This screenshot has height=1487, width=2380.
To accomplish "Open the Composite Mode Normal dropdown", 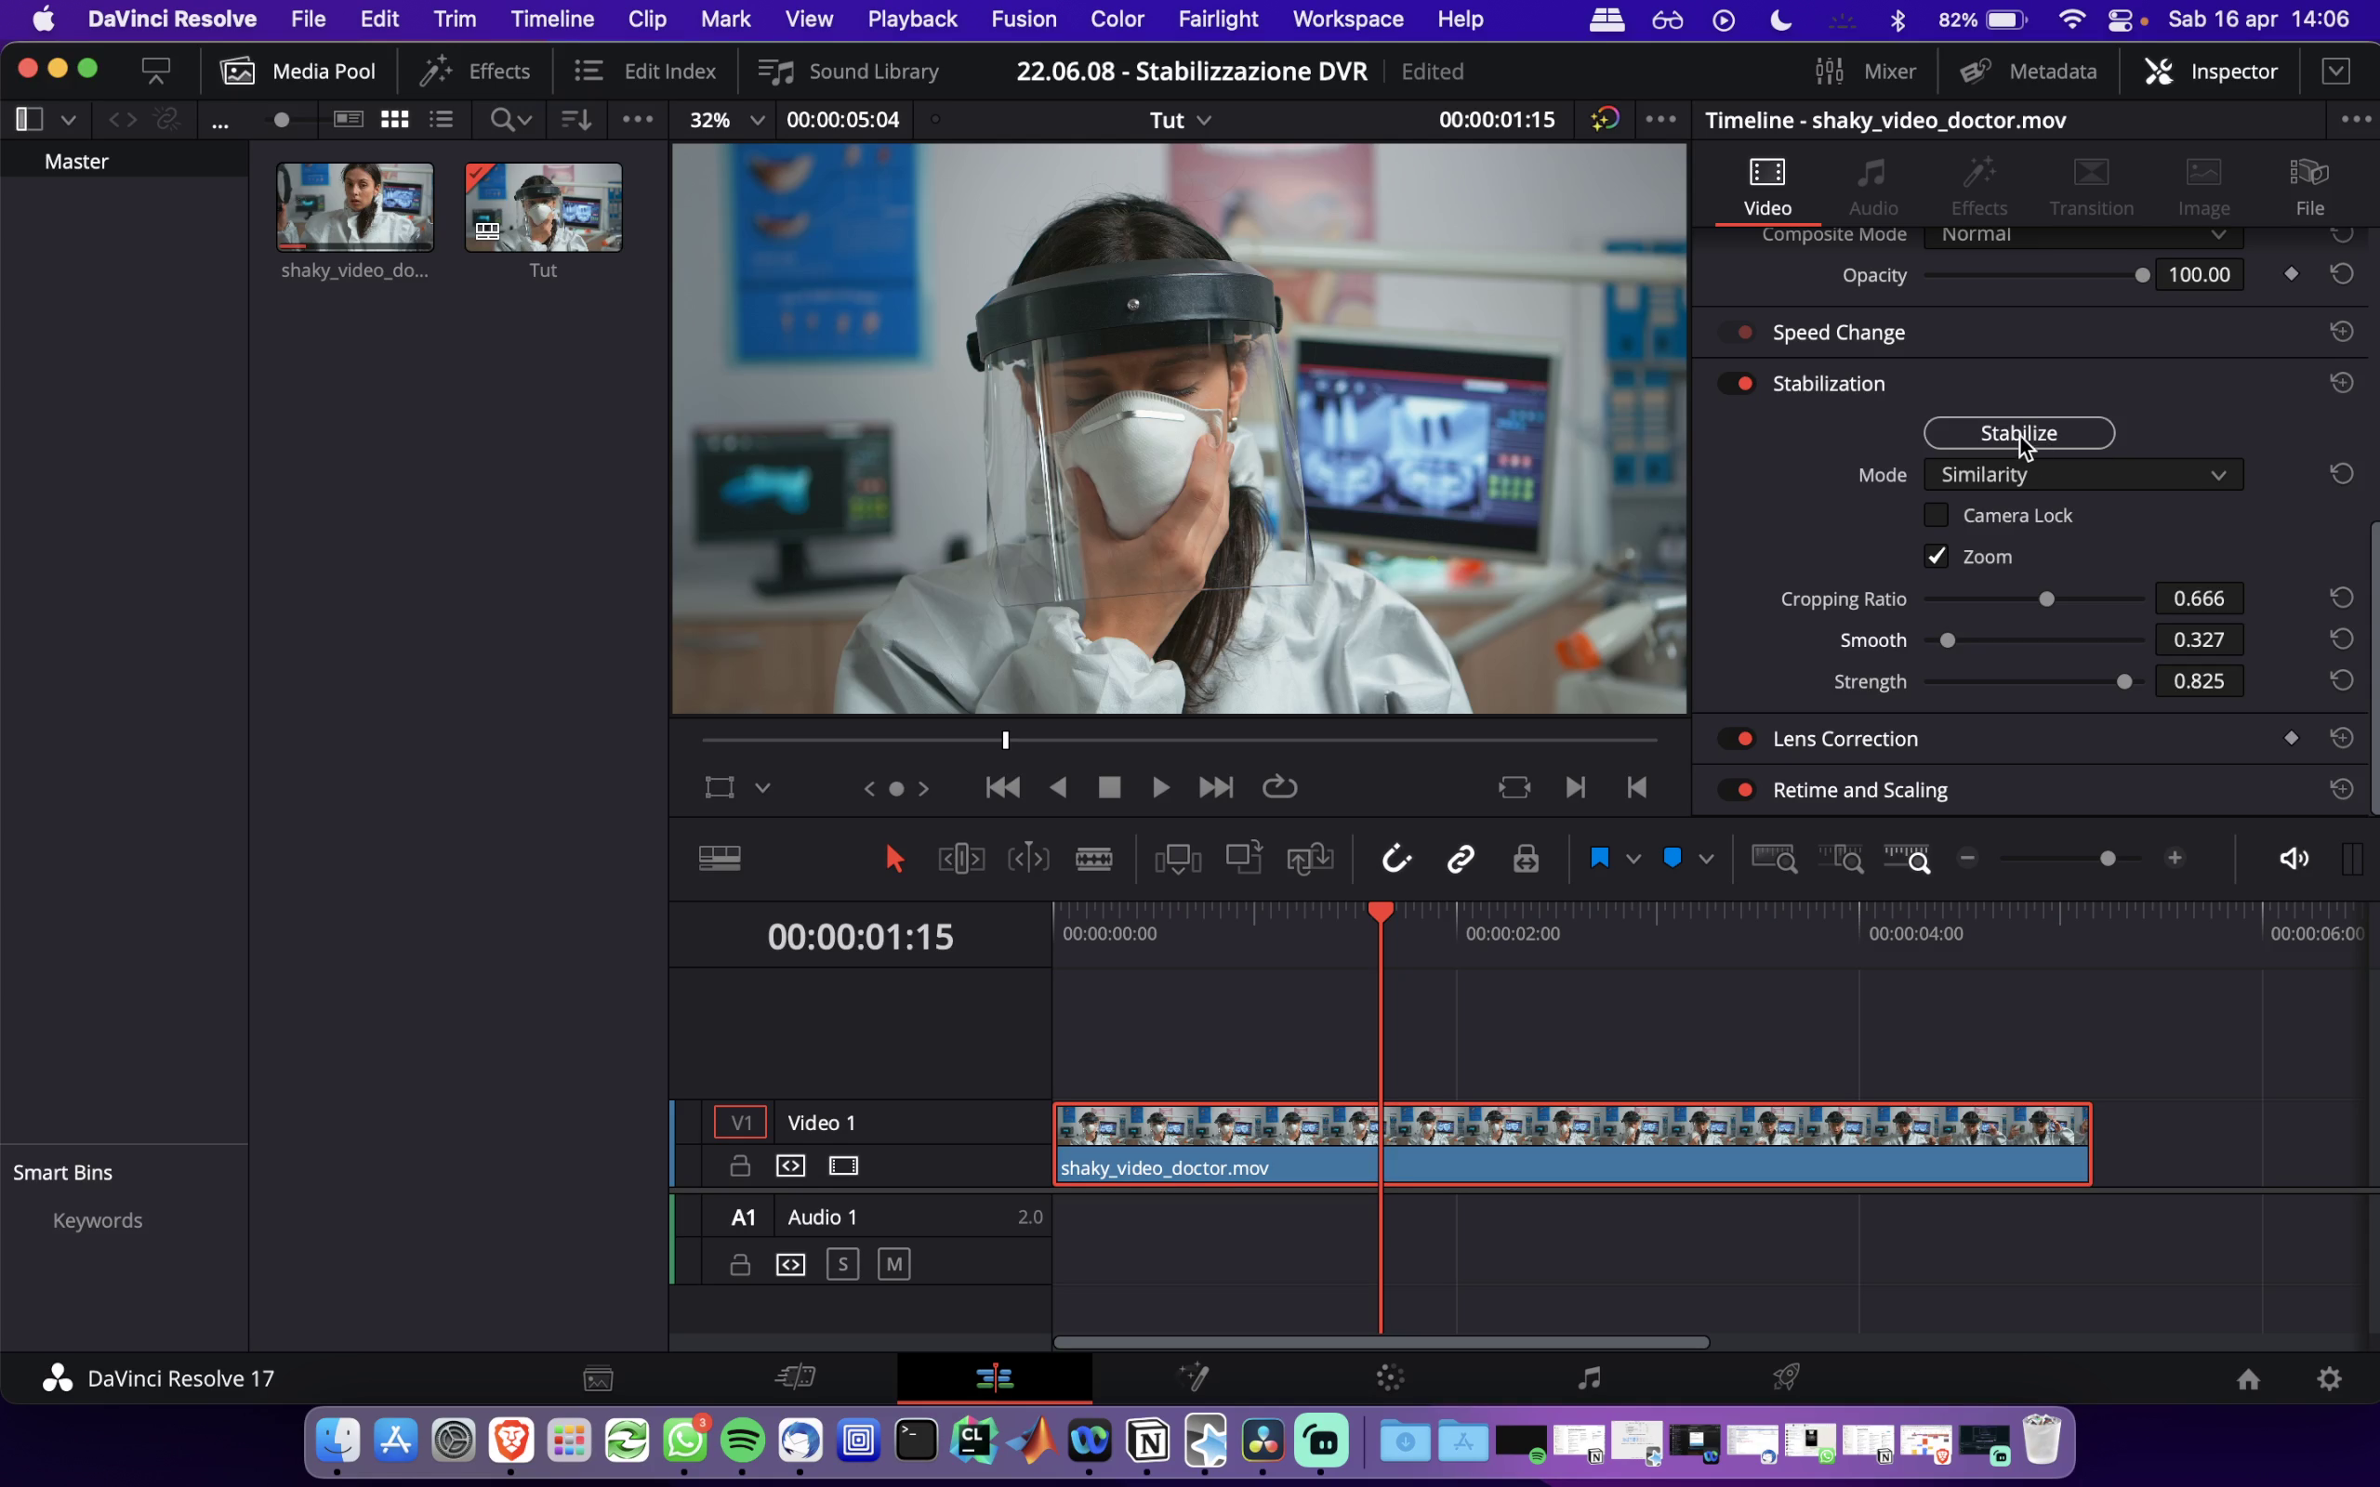I will click(x=2083, y=236).
